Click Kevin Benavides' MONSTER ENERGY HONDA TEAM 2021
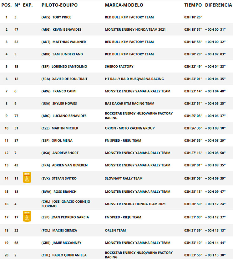 tap(135, 30)
